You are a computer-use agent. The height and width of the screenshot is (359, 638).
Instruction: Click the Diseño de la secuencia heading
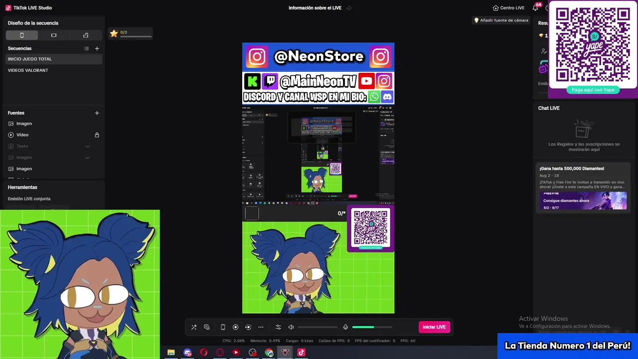tap(33, 23)
